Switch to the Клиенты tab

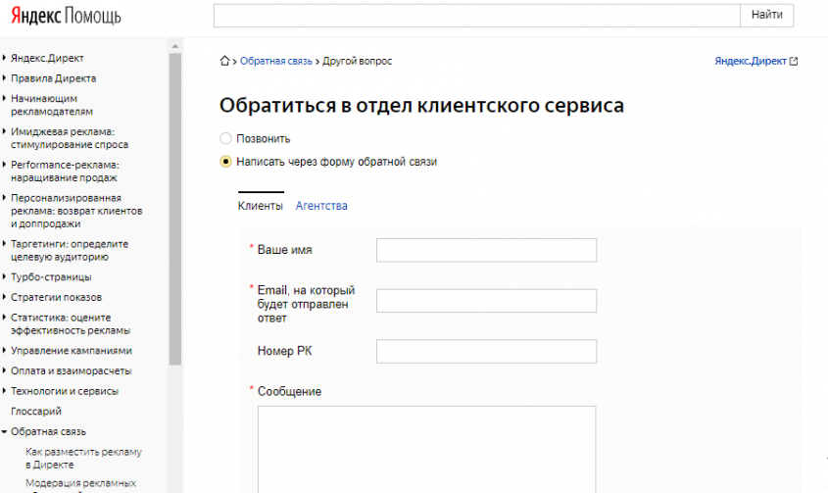tap(261, 206)
